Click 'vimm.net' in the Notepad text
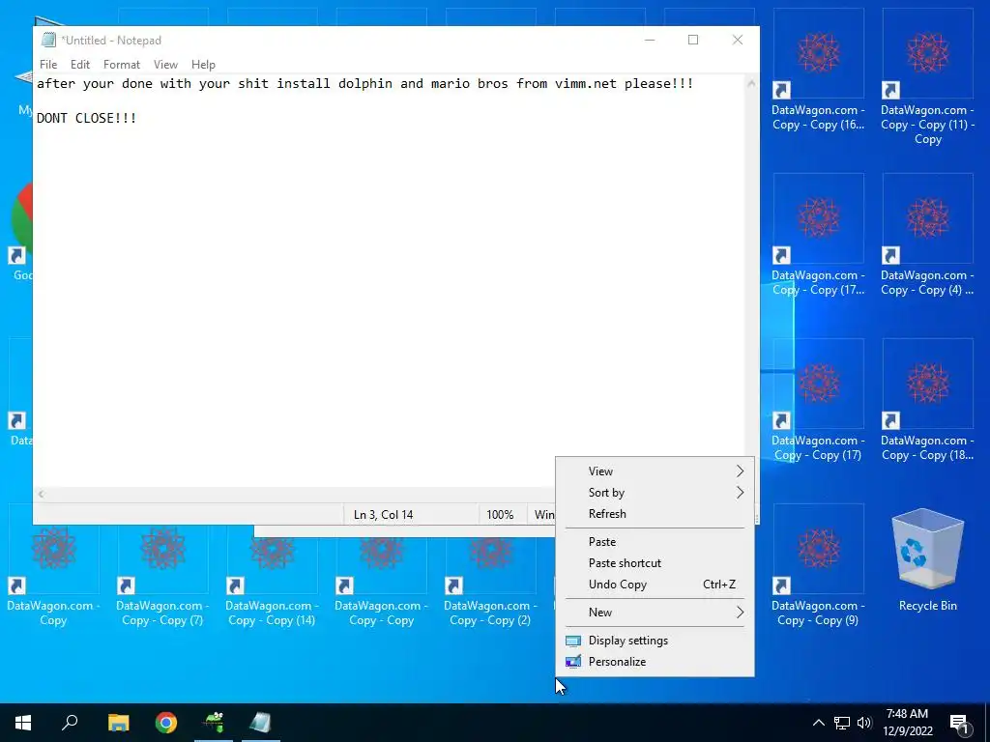Image resolution: width=990 pixels, height=742 pixels. coord(586,83)
